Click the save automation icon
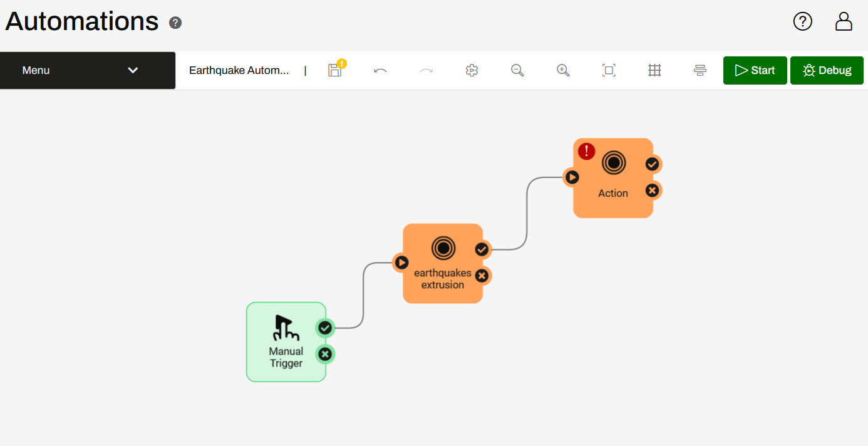The width and height of the screenshot is (868, 446). click(x=335, y=70)
